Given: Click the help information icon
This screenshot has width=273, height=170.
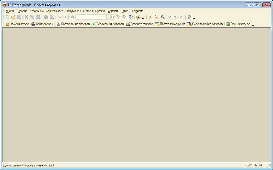Looking at the screenshot, I should pos(138,17).
